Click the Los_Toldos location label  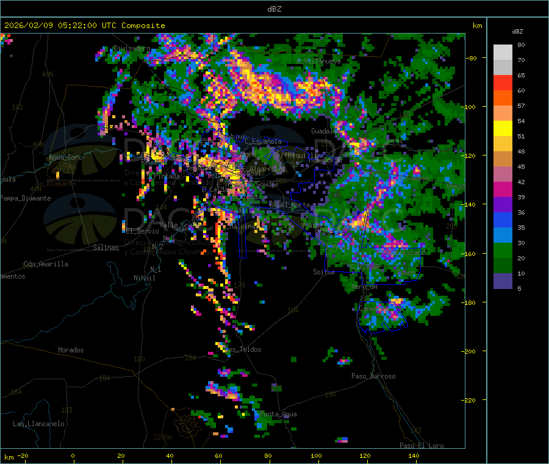pyautogui.click(x=243, y=349)
